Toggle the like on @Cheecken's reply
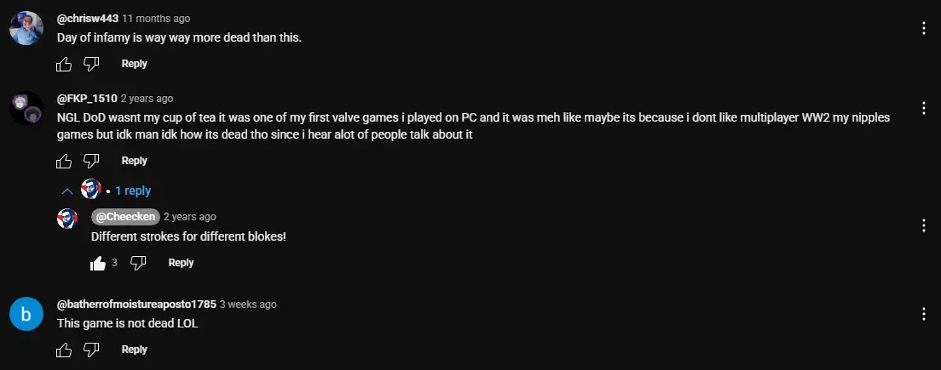This screenshot has width=941, height=370. [x=98, y=263]
